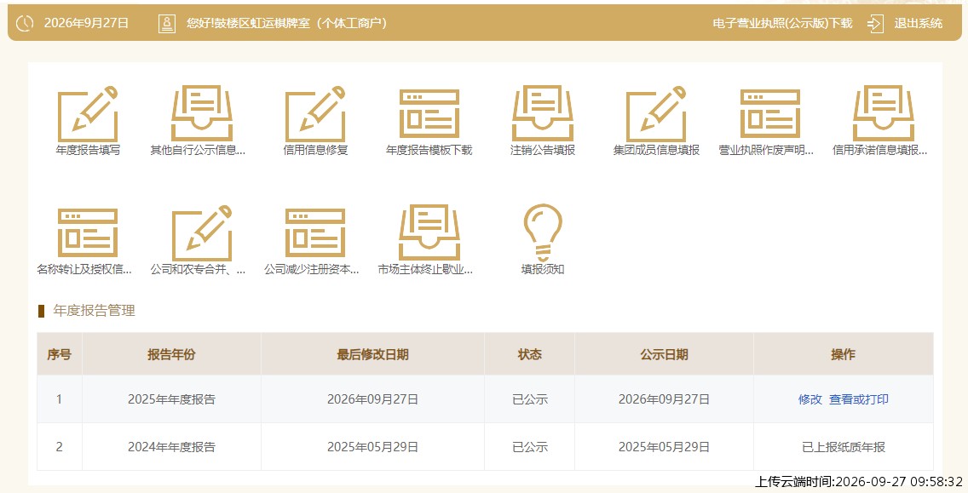Click the 填报须知 label
Screen dimensions: 968x493
coord(543,270)
